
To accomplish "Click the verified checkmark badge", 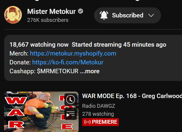I will point(80,11).
